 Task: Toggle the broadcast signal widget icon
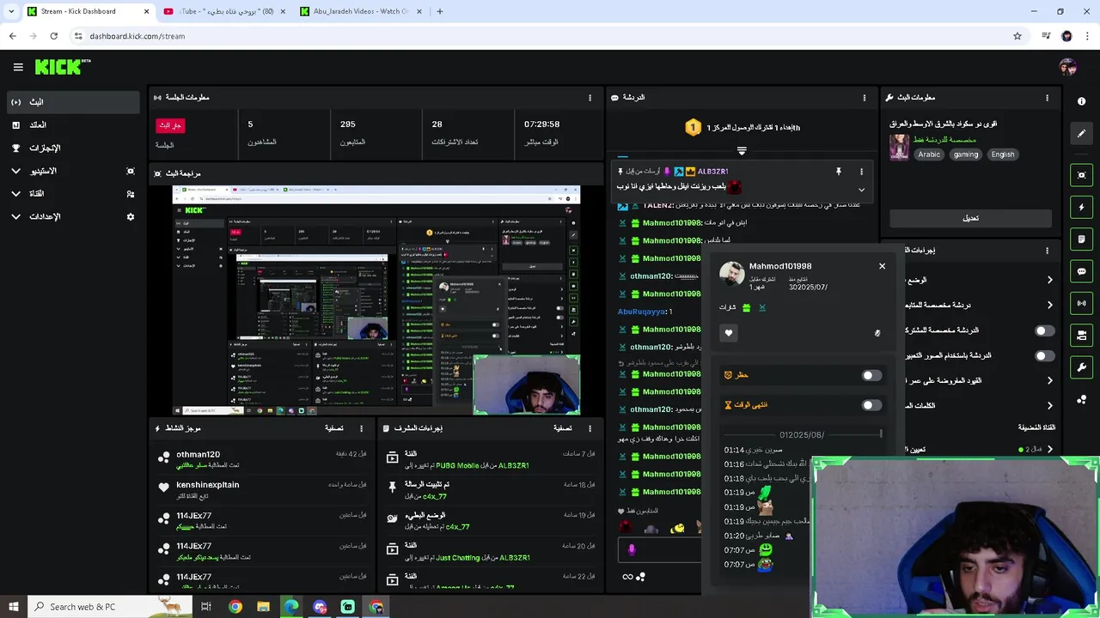point(1081,303)
